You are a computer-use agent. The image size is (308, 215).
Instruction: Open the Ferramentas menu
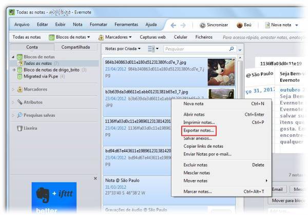126,24
